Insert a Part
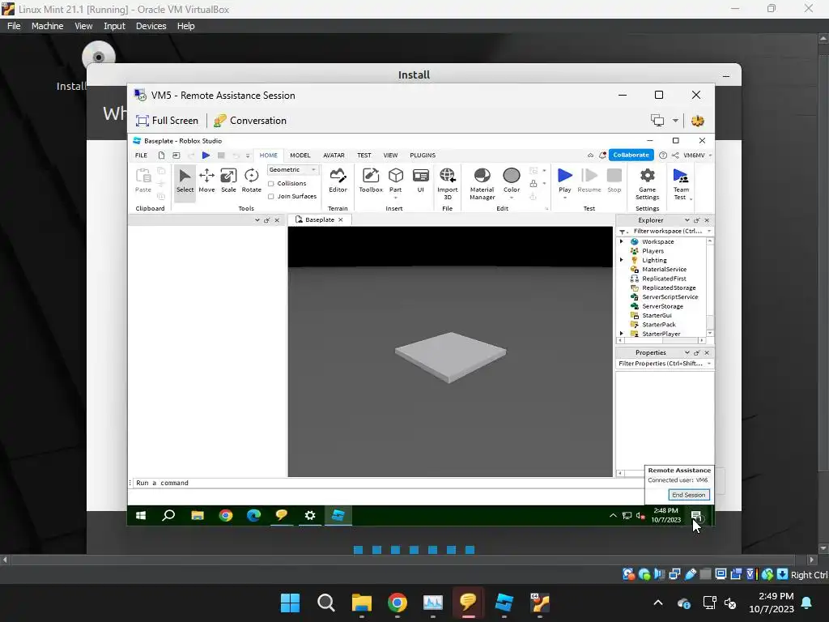 [395, 181]
